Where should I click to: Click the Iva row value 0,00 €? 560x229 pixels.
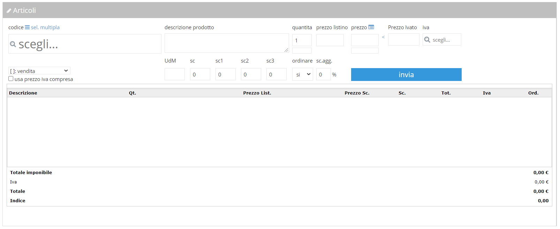point(542,182)
